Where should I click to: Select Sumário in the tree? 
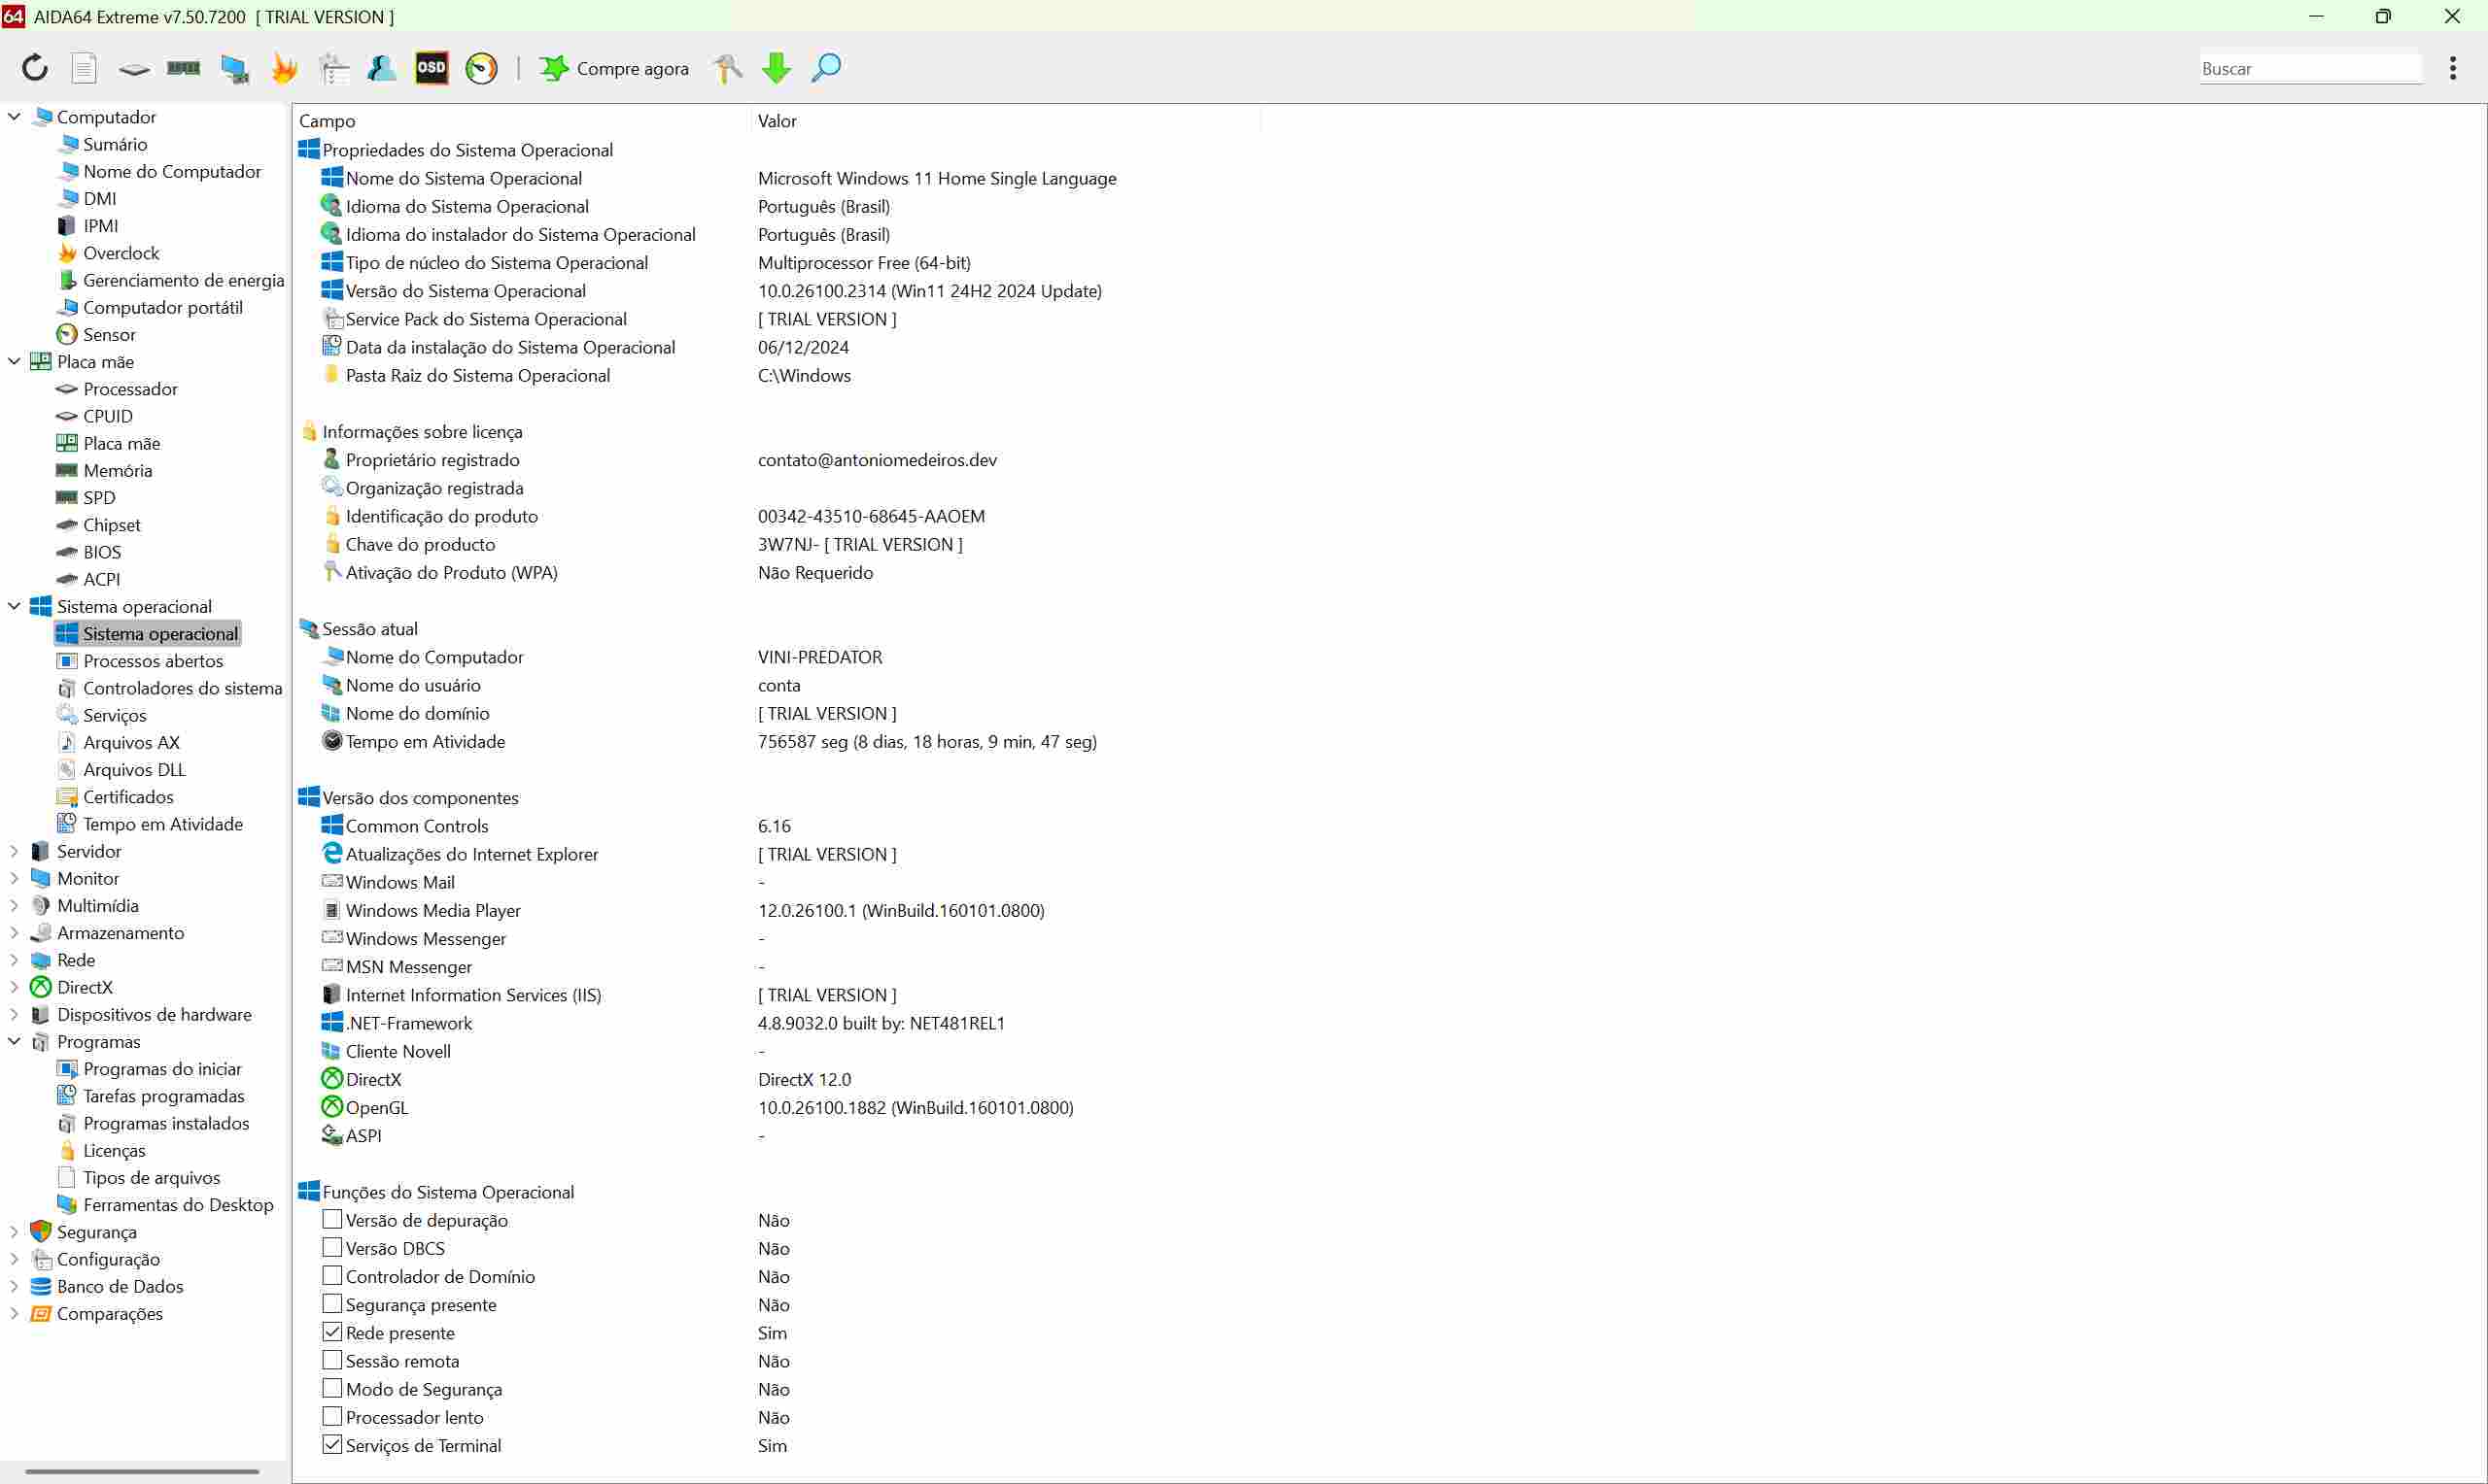[x=114, y=144]
